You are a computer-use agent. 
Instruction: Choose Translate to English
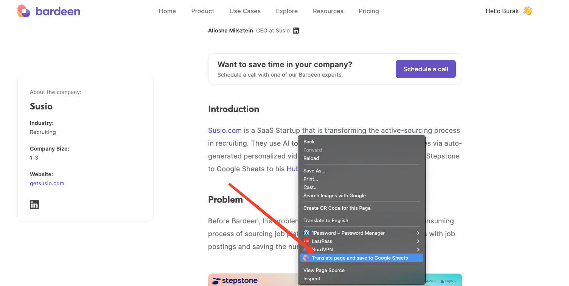pos(362,221)
